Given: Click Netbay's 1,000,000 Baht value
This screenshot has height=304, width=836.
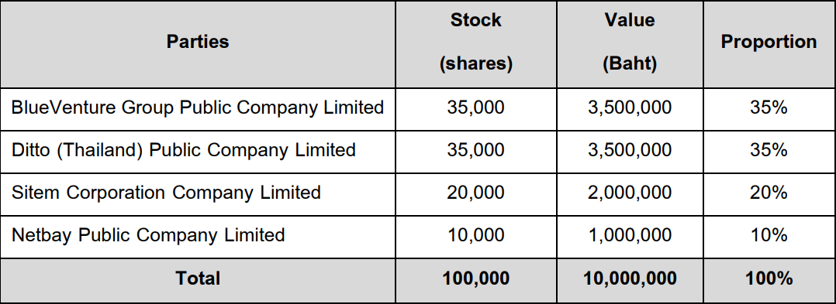Looking at the screenshot, I should click(630, 235).
